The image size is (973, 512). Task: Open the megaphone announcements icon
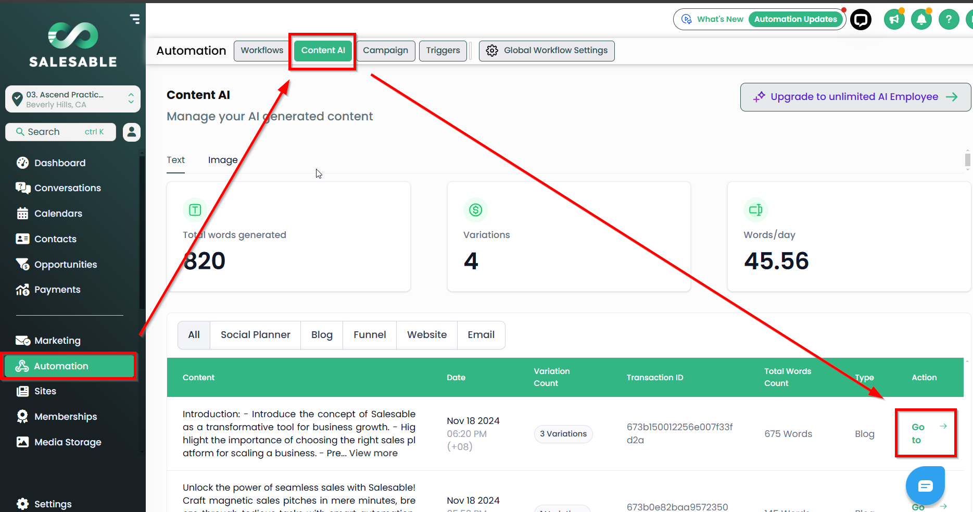tap(894, 20)
